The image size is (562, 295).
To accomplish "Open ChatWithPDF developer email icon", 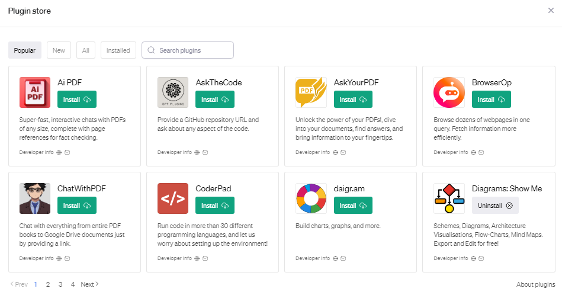I will pos(67,258).
